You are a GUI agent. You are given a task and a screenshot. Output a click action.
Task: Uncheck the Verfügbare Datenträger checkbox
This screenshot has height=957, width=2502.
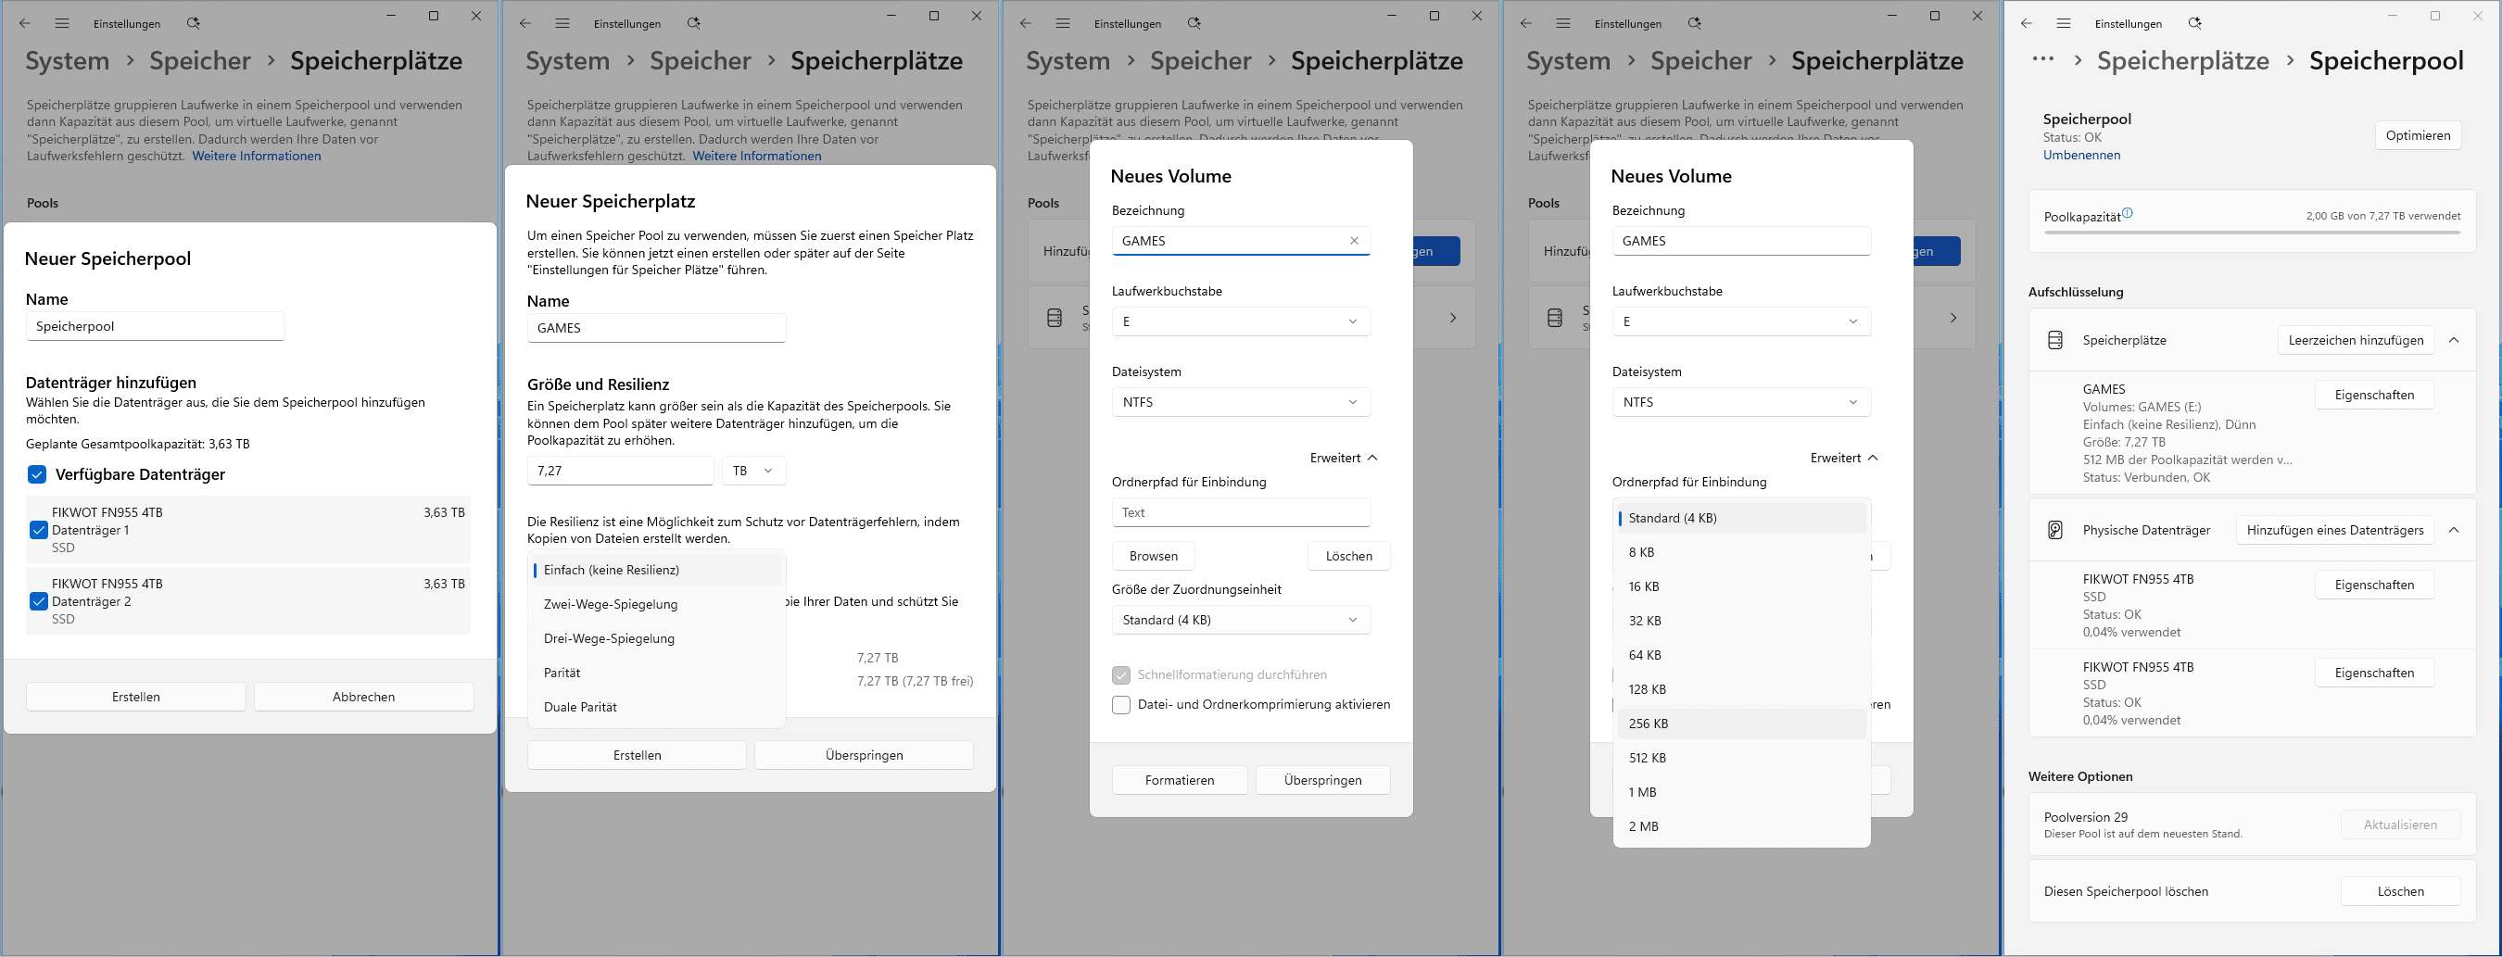(x=37, y=474)
